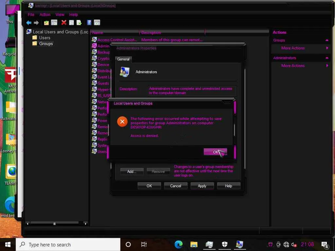The height and width of the screenshot is (251, 335).
Task: Open the Windows Security shield taskbar icon
Action: (224, 244)
